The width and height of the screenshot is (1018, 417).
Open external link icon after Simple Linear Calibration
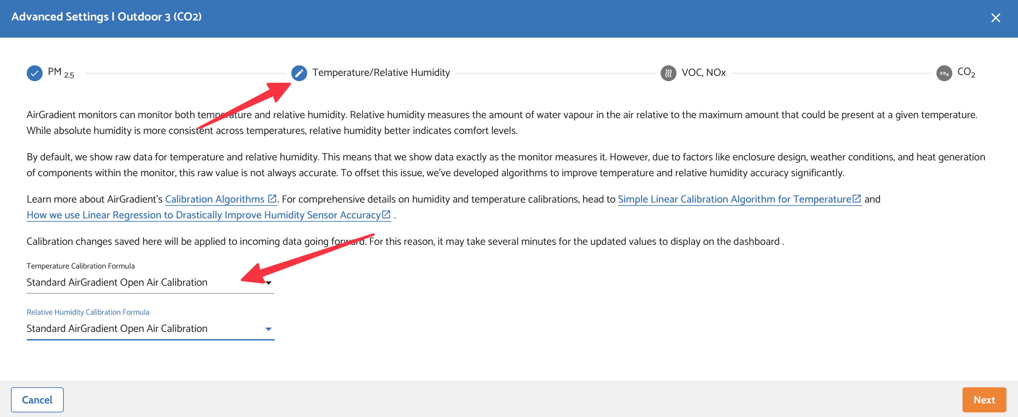click(x=857, y=199)
